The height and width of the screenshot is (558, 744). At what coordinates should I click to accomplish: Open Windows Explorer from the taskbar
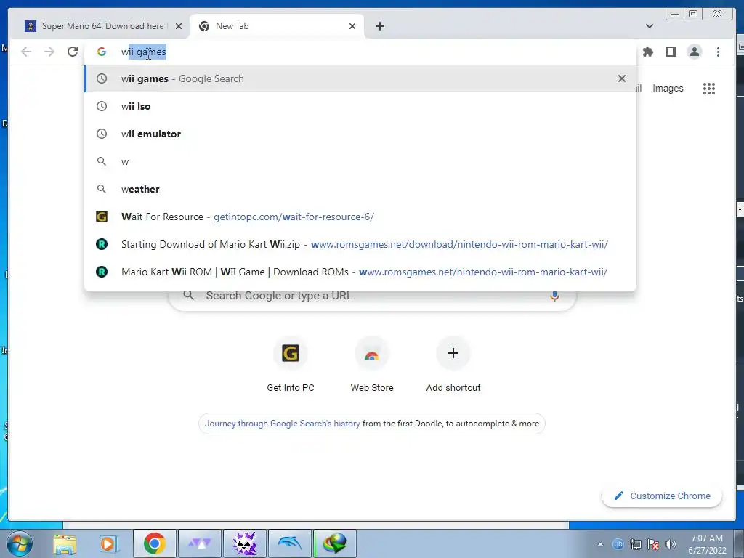coord(65,543)
